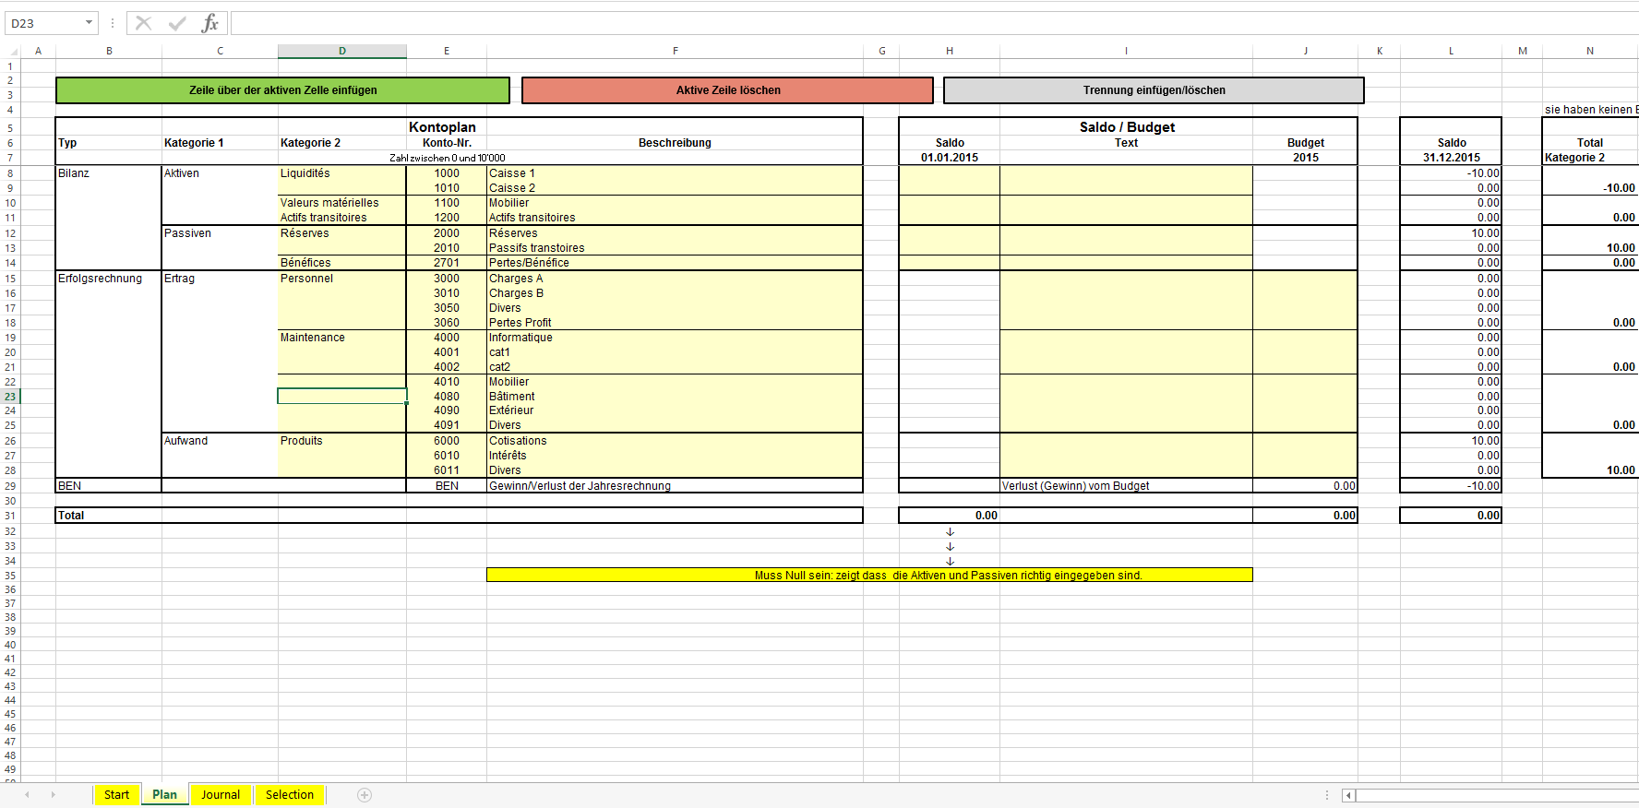Open the Insert Function fx dialog
The width and height of the screenshot is (1639, 808).
[210, 23]
